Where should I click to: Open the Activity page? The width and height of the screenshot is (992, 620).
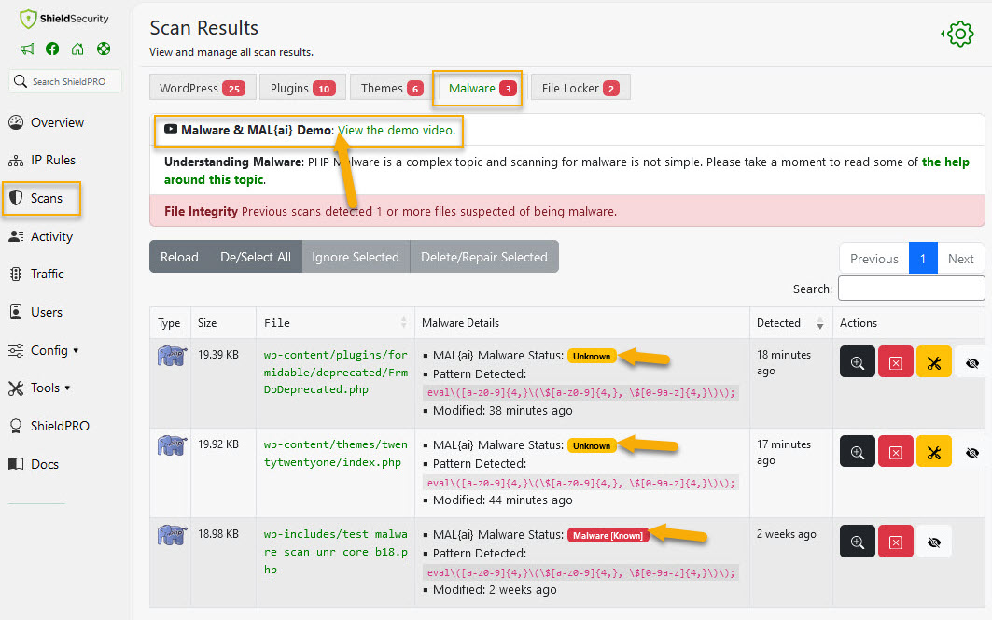[40, 236]
